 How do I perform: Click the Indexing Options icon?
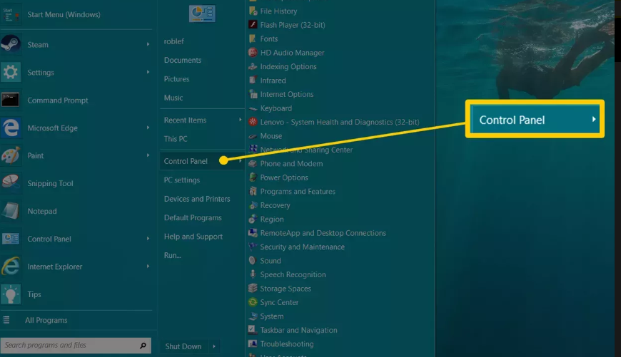tap(253, 66)
